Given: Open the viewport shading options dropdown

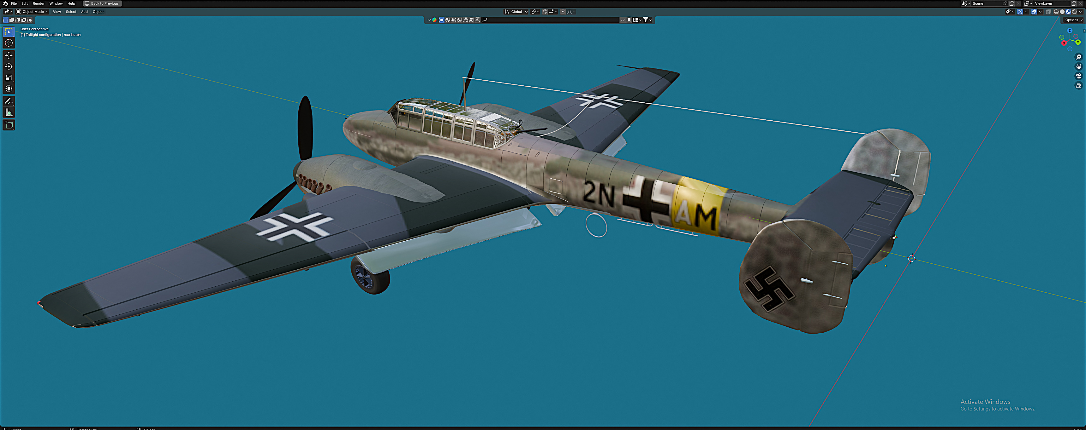Looking at the screenshot, I should tap(1081, 12).
